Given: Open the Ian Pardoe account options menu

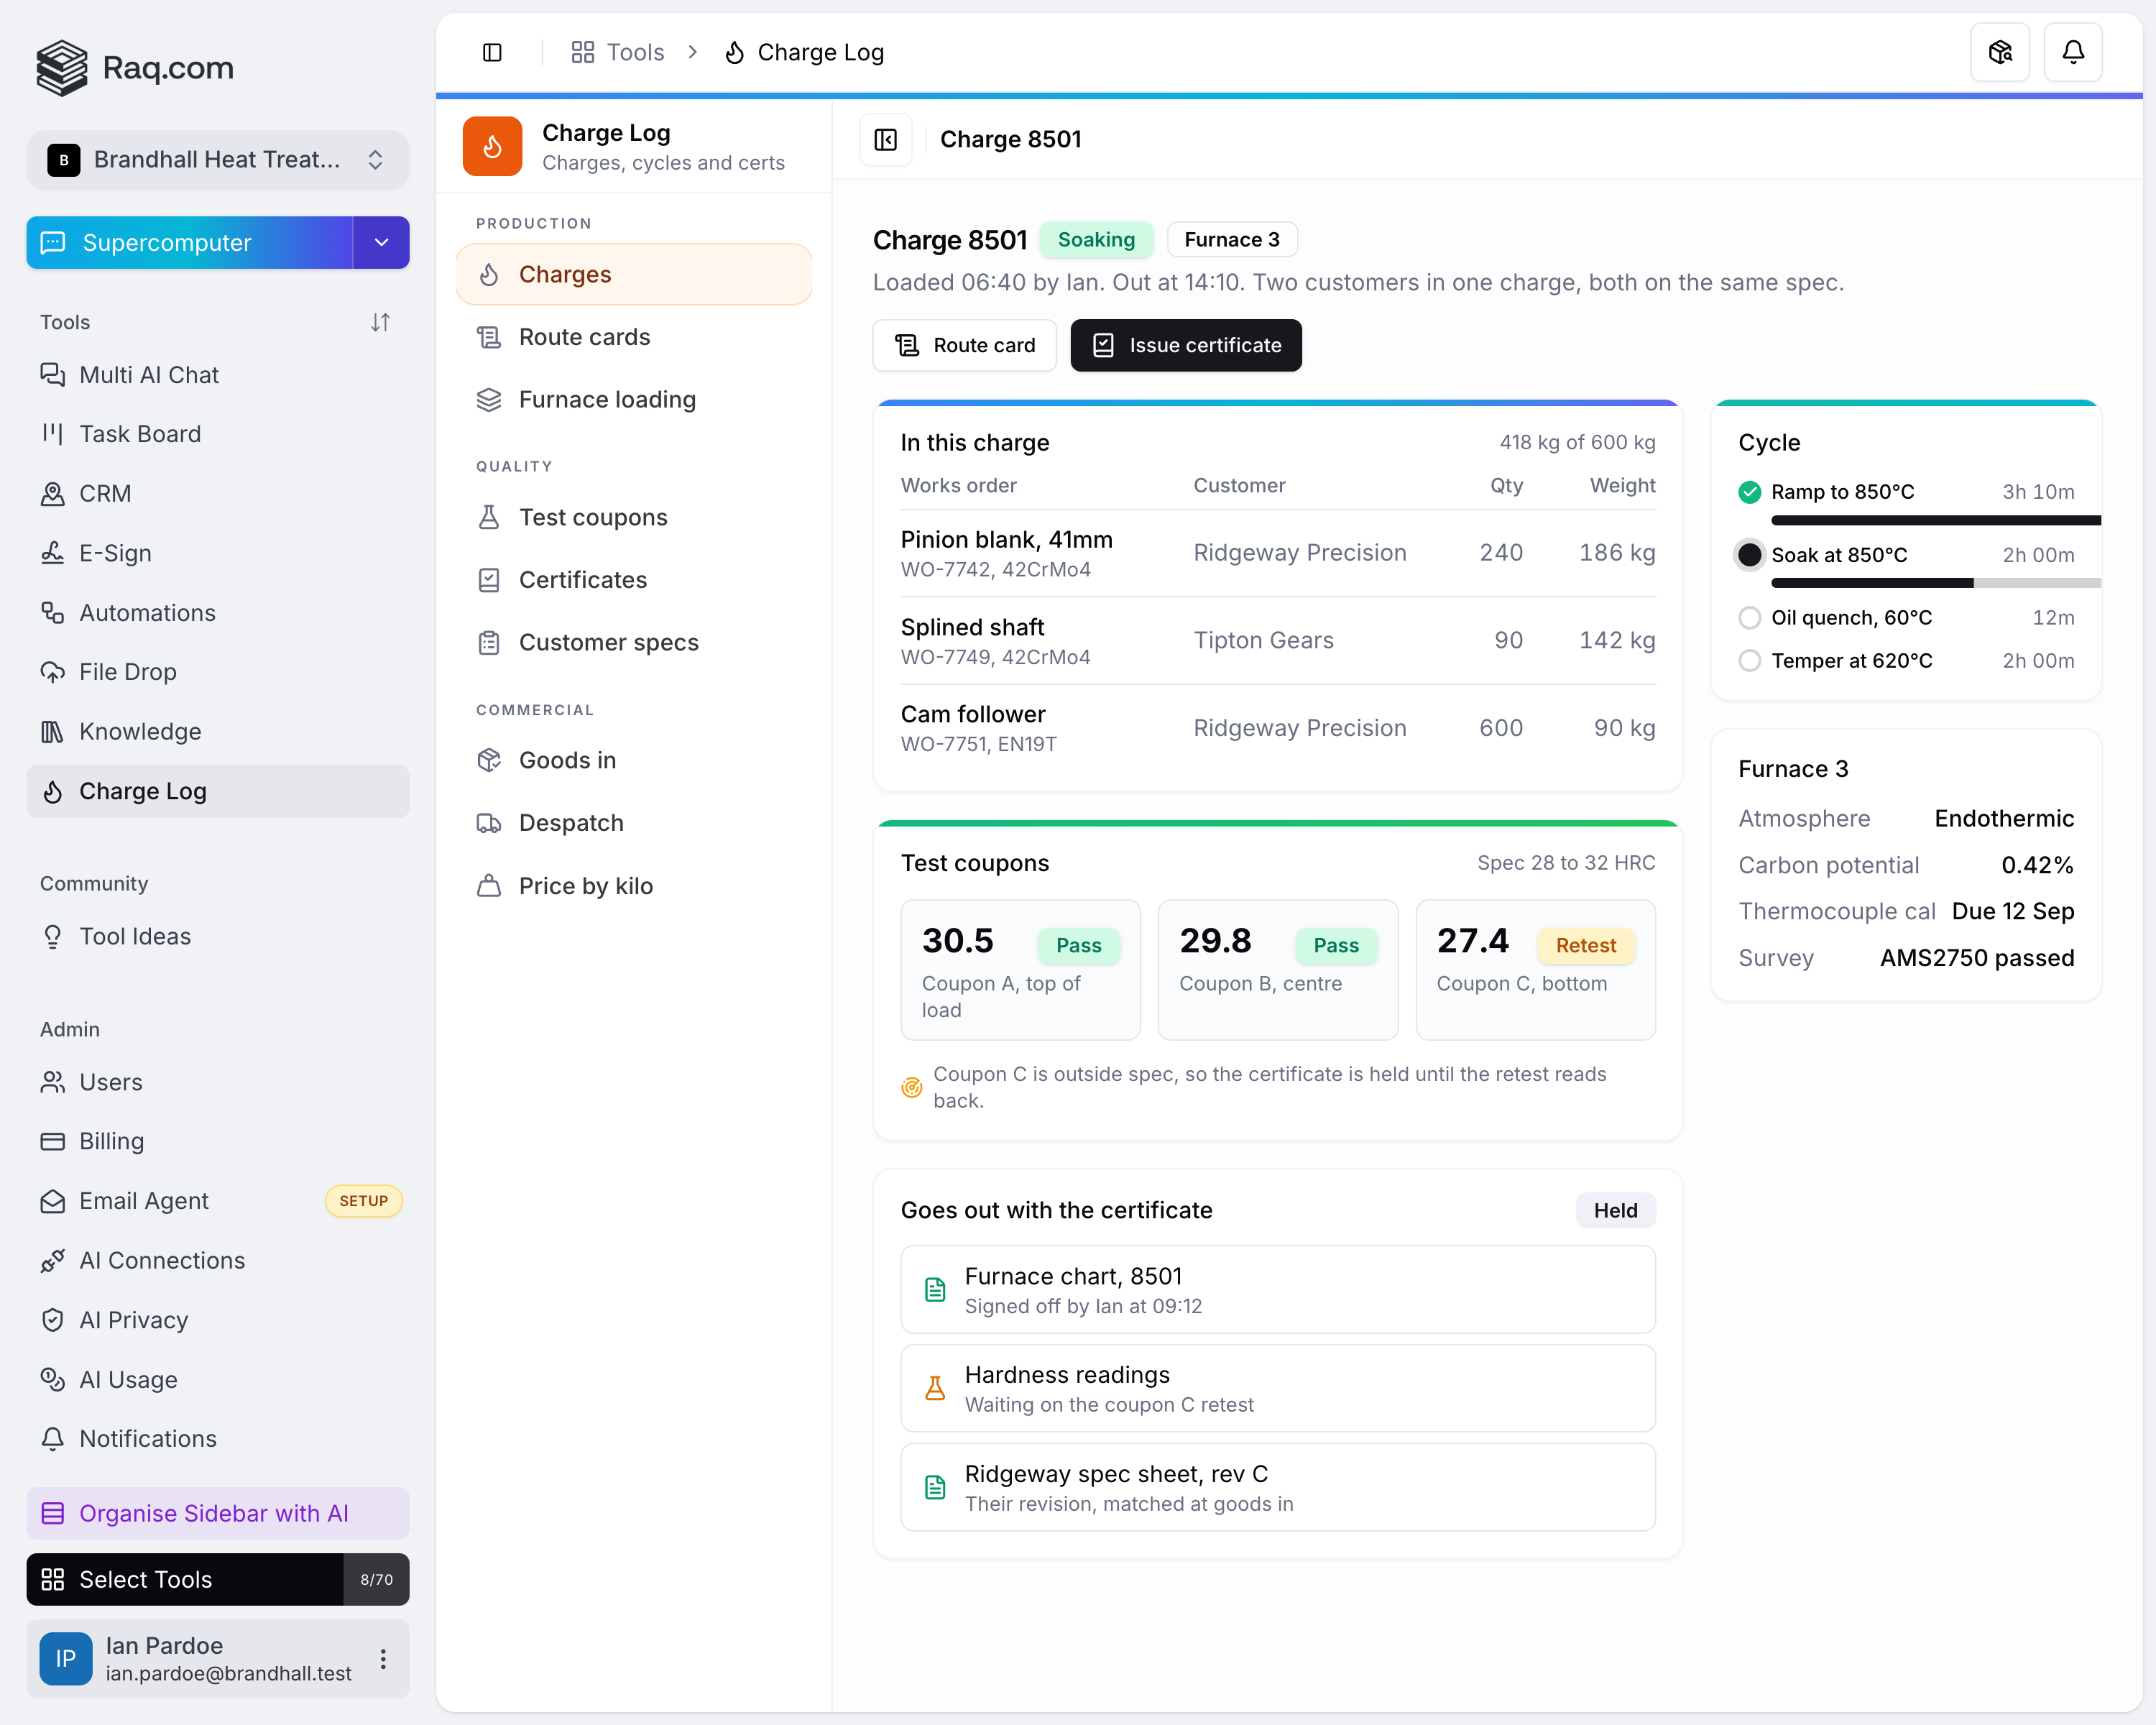Looking at the screenshot, I should coord(383,1660).
